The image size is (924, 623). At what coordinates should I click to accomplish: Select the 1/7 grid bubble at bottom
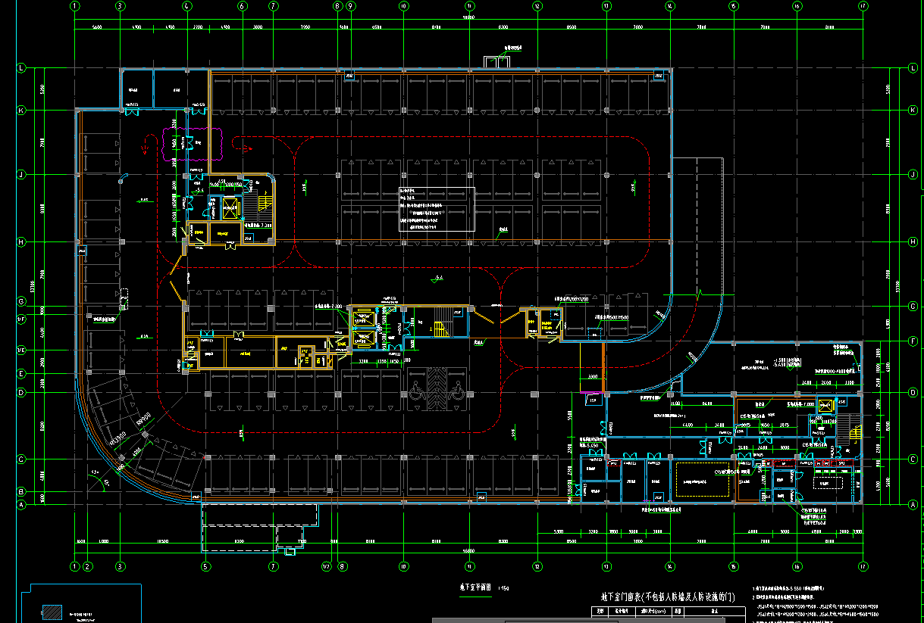click(x=326, y=566)
